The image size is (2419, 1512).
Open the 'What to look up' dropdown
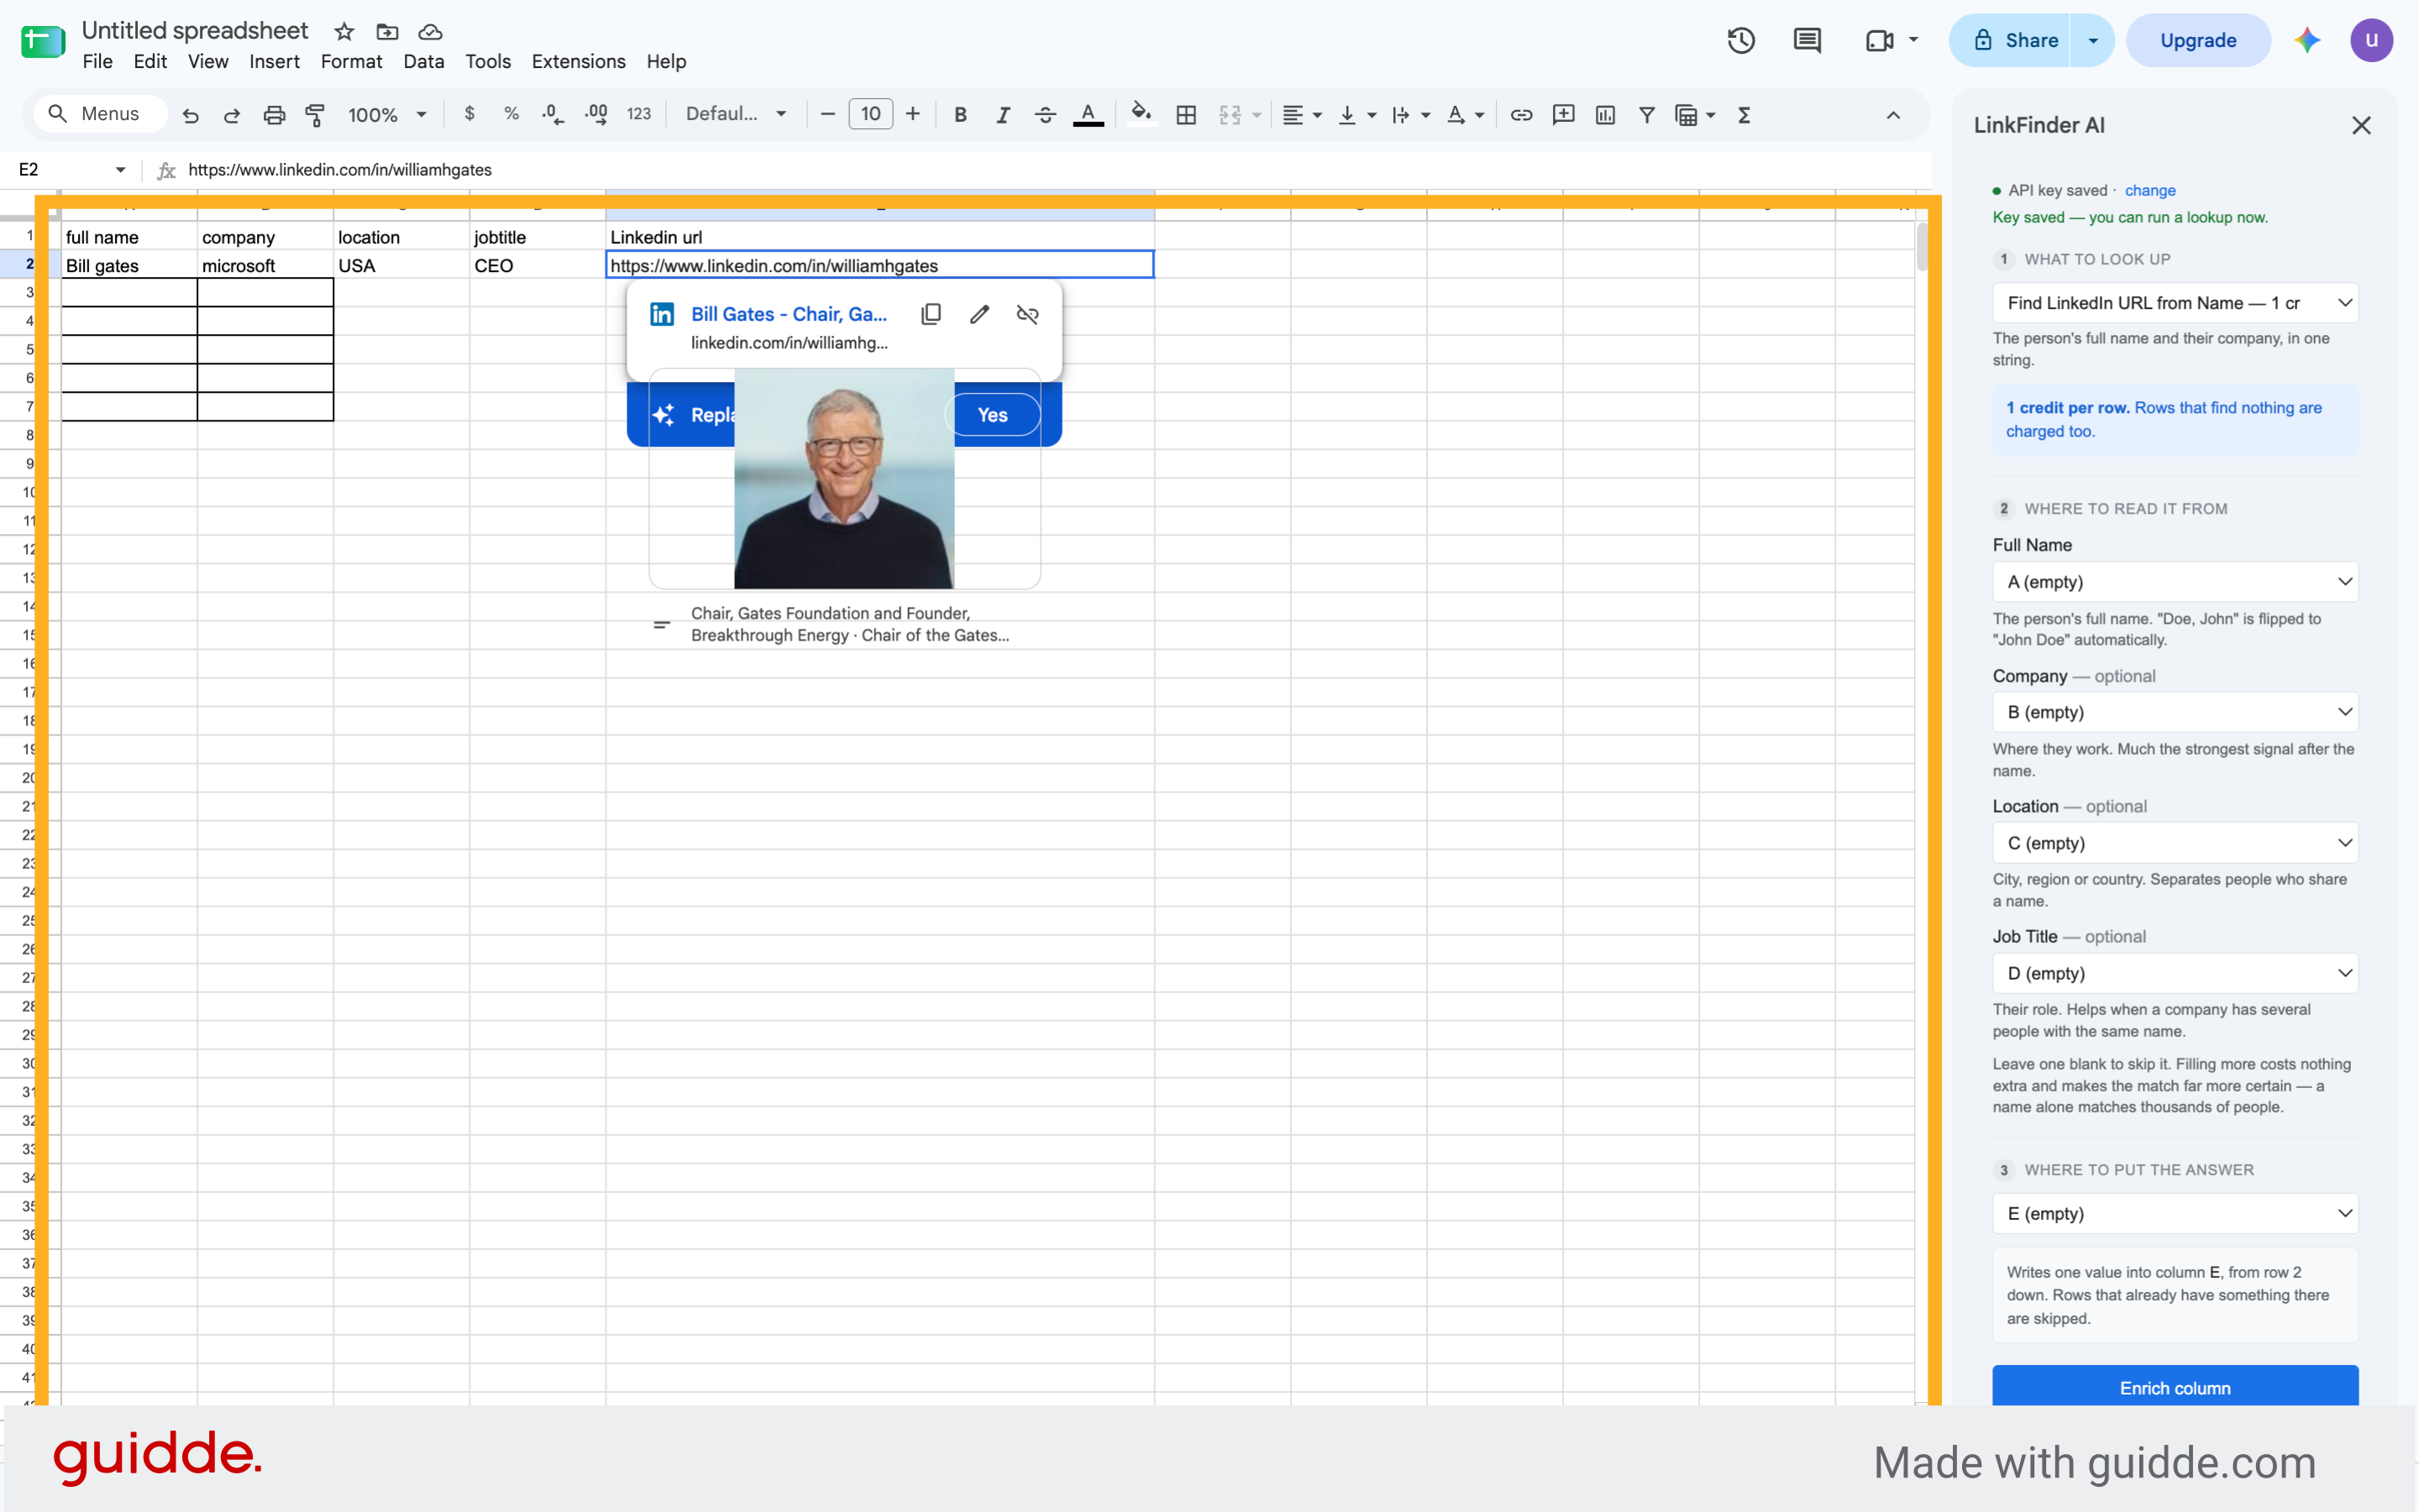click(x=2175, y=303)
